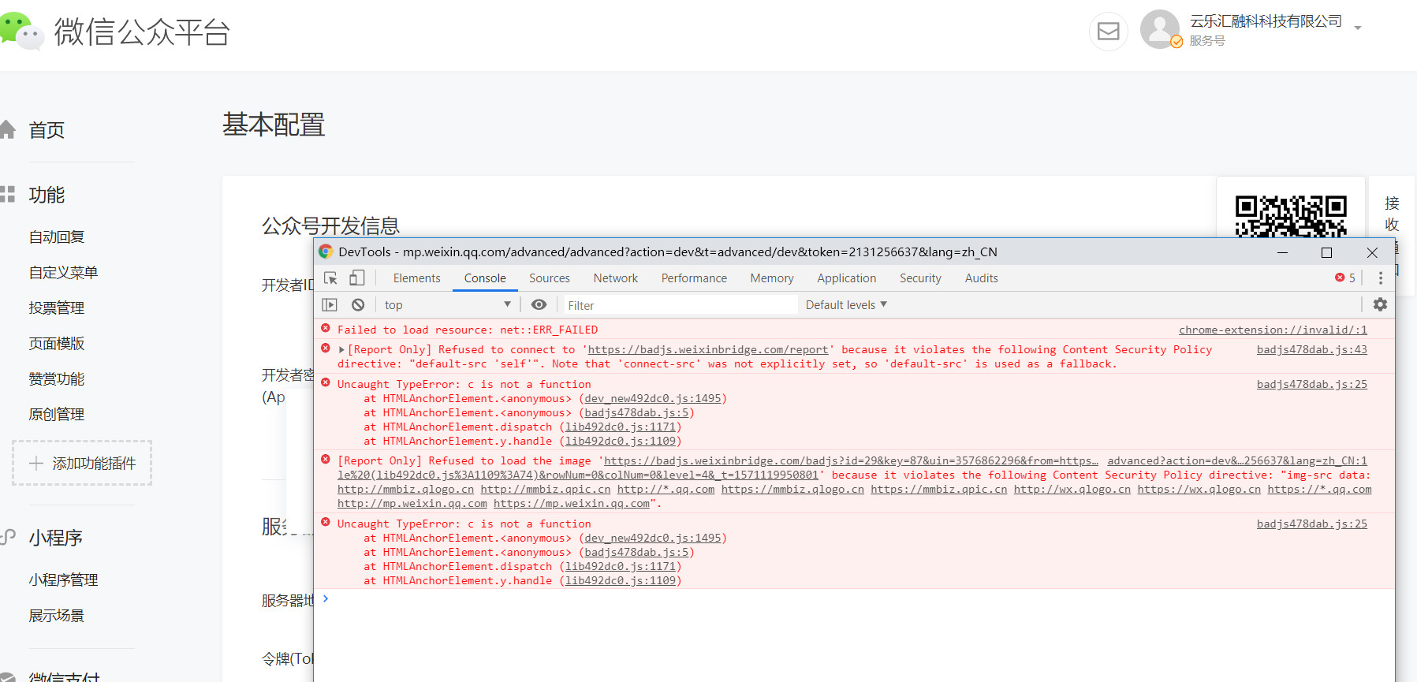This screenshot has height=682, width=1417.
Task: Open console settings gear icon
Action: [x=1380, y=304]
